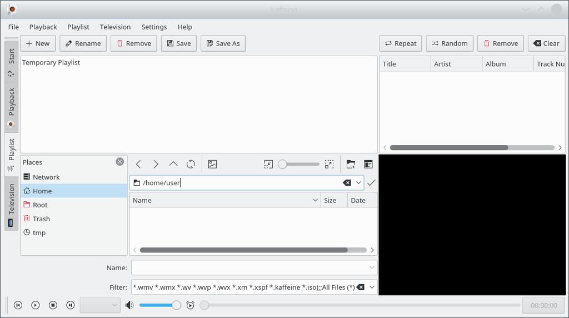Select Root in Places
569x318 pixels.
click(x=74, y=205)
